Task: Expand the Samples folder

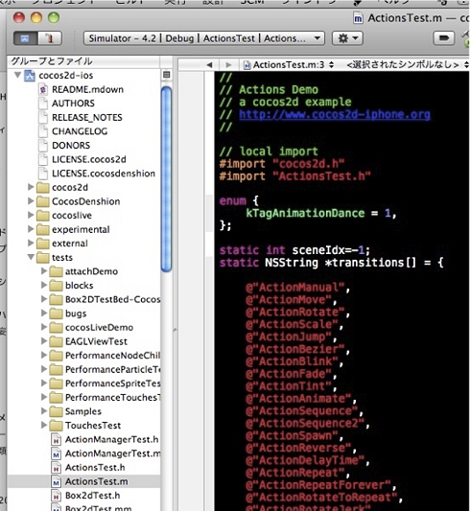Action: click(x=44, y=411)
